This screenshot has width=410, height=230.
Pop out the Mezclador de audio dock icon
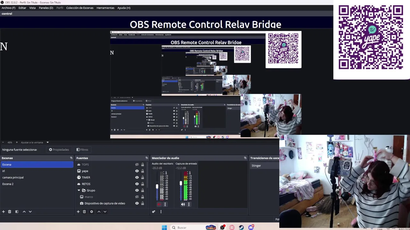click(x=245, y=158)
